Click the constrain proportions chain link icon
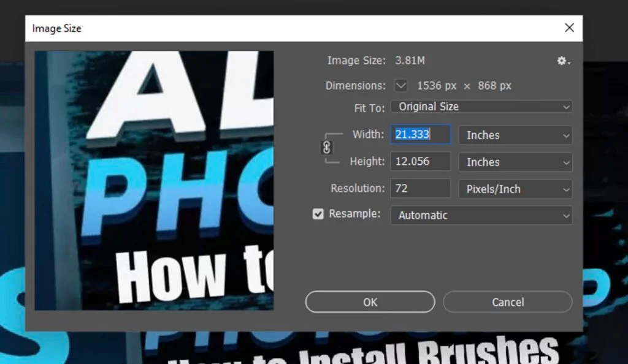This screenshot has width=628, height=364. coord(327,148)
